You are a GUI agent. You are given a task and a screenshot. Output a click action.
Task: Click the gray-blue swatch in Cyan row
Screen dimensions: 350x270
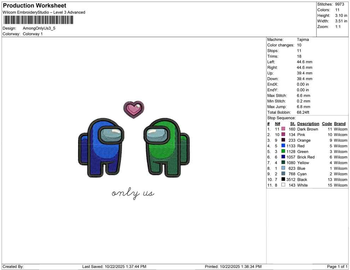(x=283, y=174)
